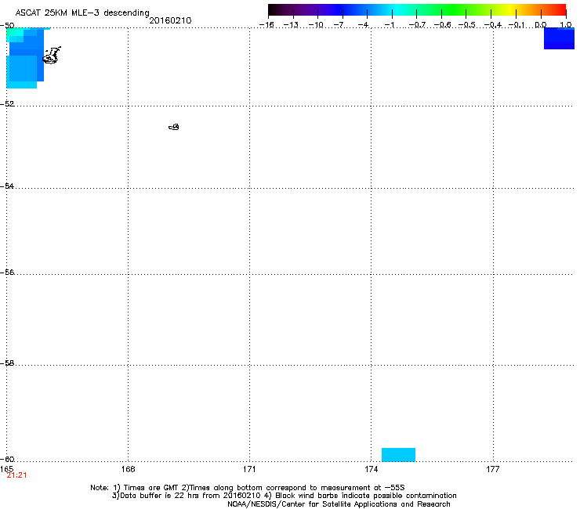Click the longitude label between 165 and 171

pyautogui.click(x=128, y=469)
